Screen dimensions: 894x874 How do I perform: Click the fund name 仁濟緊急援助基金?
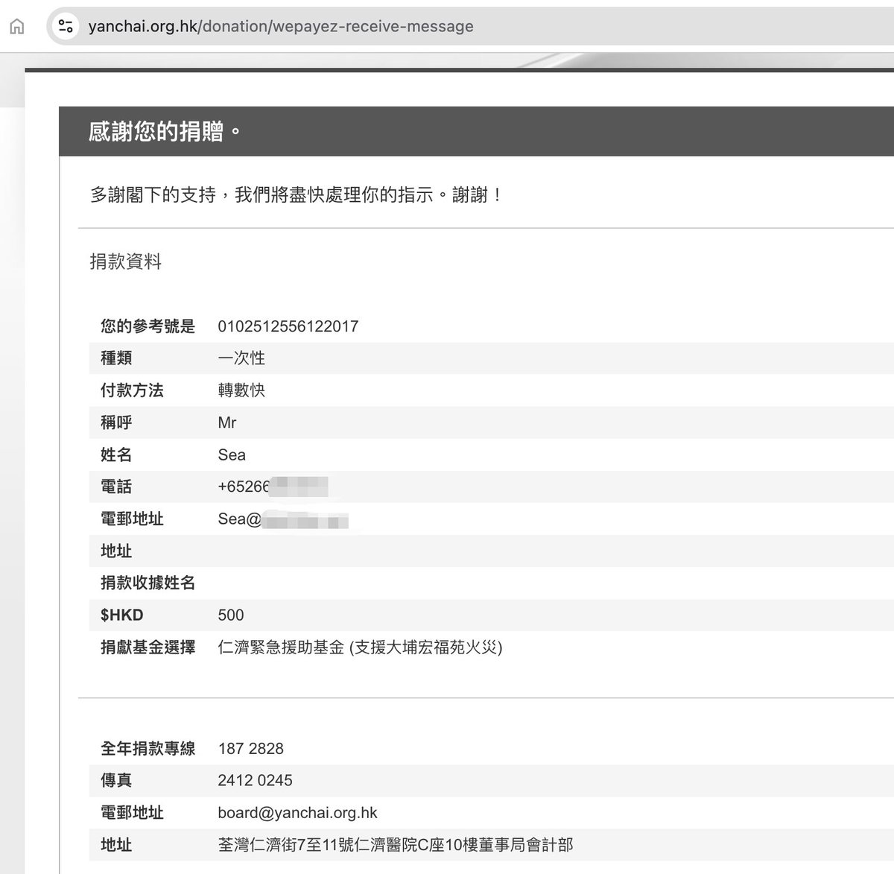pos(281,647)
